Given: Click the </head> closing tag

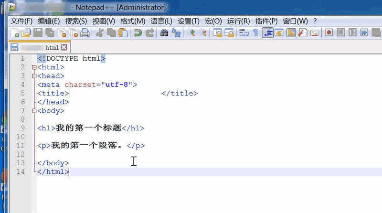Looking at the screenshot, I should 53,102.
